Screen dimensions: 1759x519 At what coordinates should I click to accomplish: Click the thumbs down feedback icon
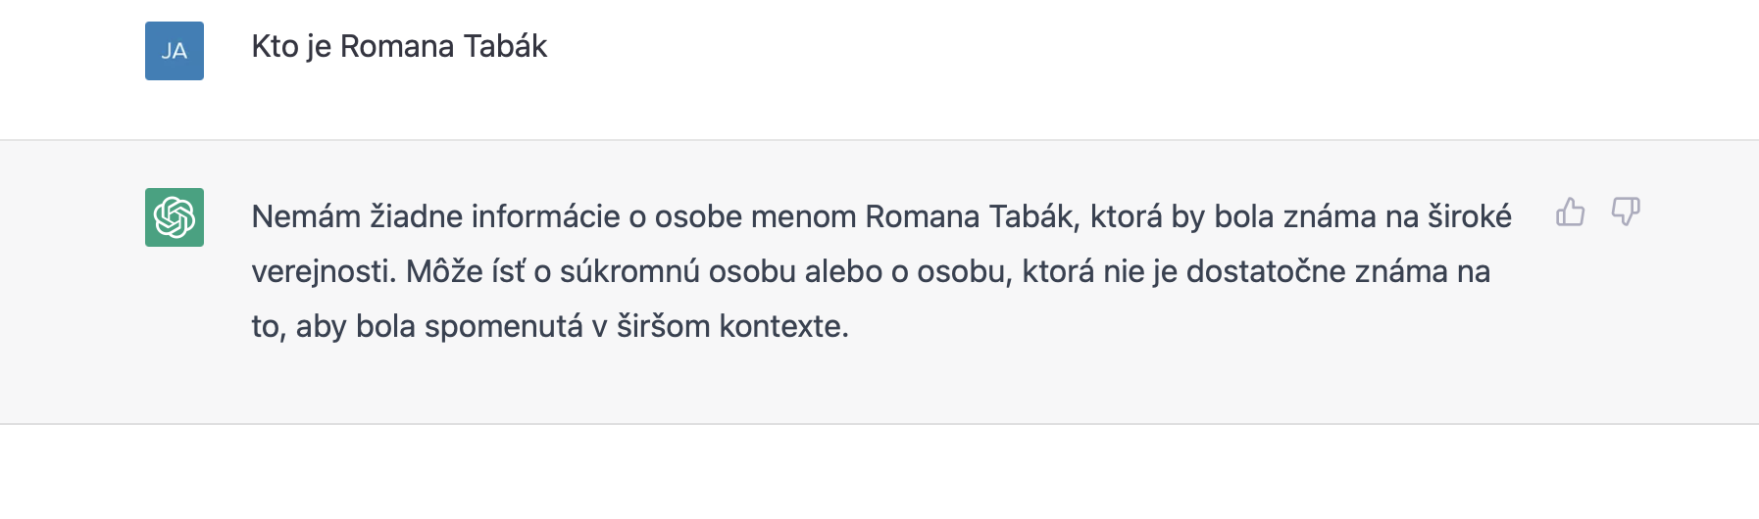click(1626, 212)
